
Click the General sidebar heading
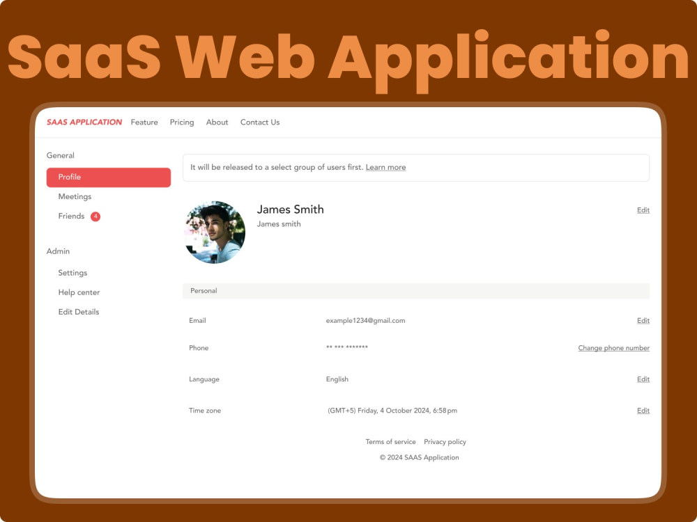61,155
